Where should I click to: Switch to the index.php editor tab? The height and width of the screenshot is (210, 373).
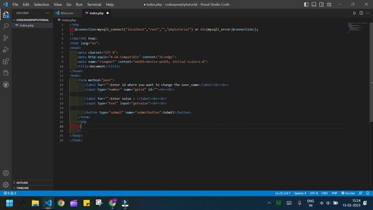(96, 13)
